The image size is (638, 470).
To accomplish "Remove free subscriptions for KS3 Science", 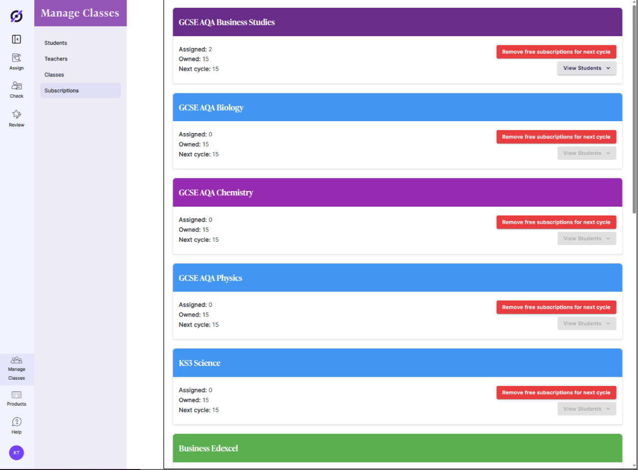I will pos(556,393).
